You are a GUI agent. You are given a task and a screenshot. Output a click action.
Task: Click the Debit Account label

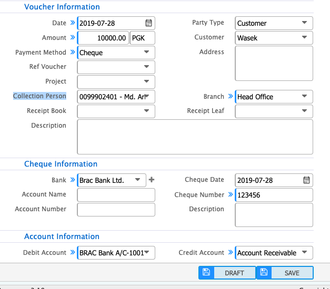[x=45, y=252]
